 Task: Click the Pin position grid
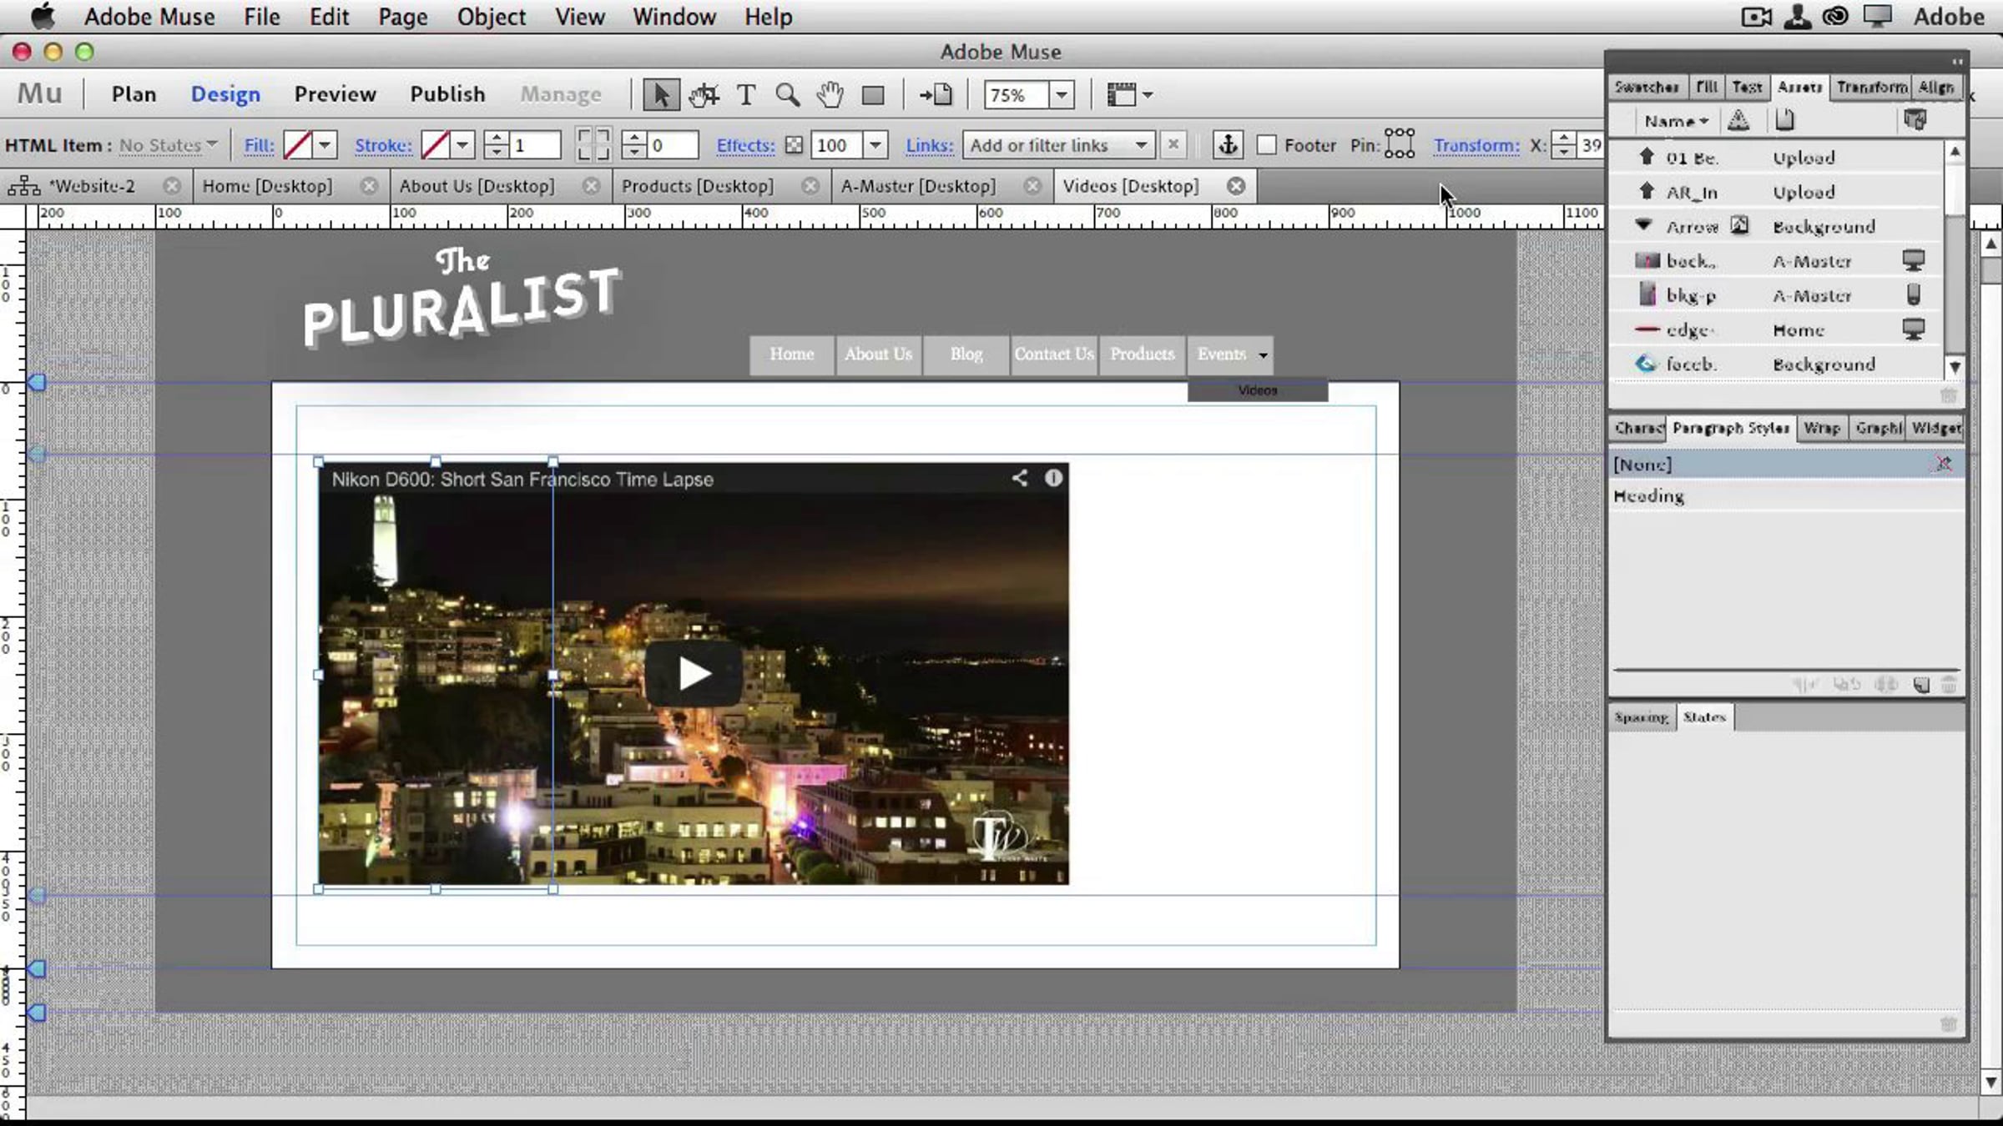(1400, 143)
